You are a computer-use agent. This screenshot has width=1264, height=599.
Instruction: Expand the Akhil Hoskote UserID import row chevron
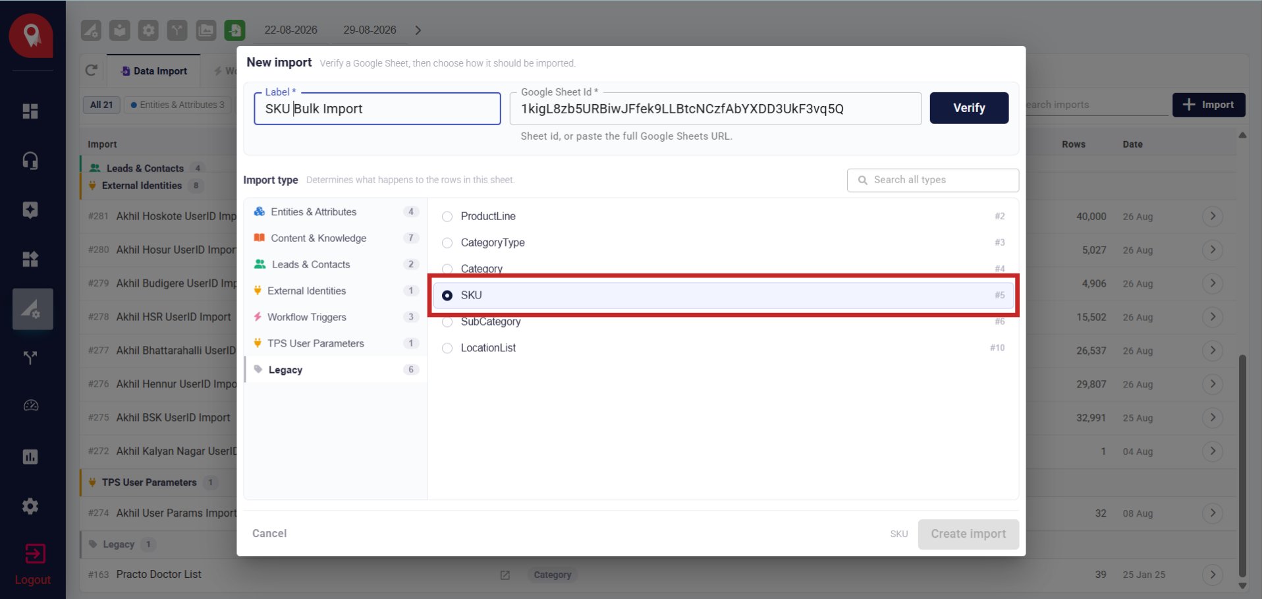[1213, 216]
